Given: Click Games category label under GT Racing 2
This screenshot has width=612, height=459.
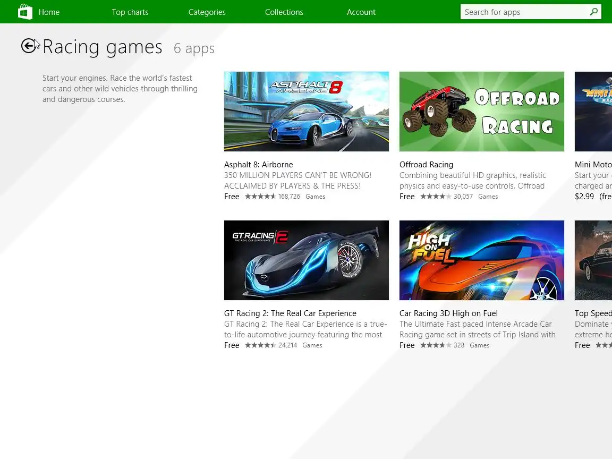Looking at the screenshot, I should (312, 345).
